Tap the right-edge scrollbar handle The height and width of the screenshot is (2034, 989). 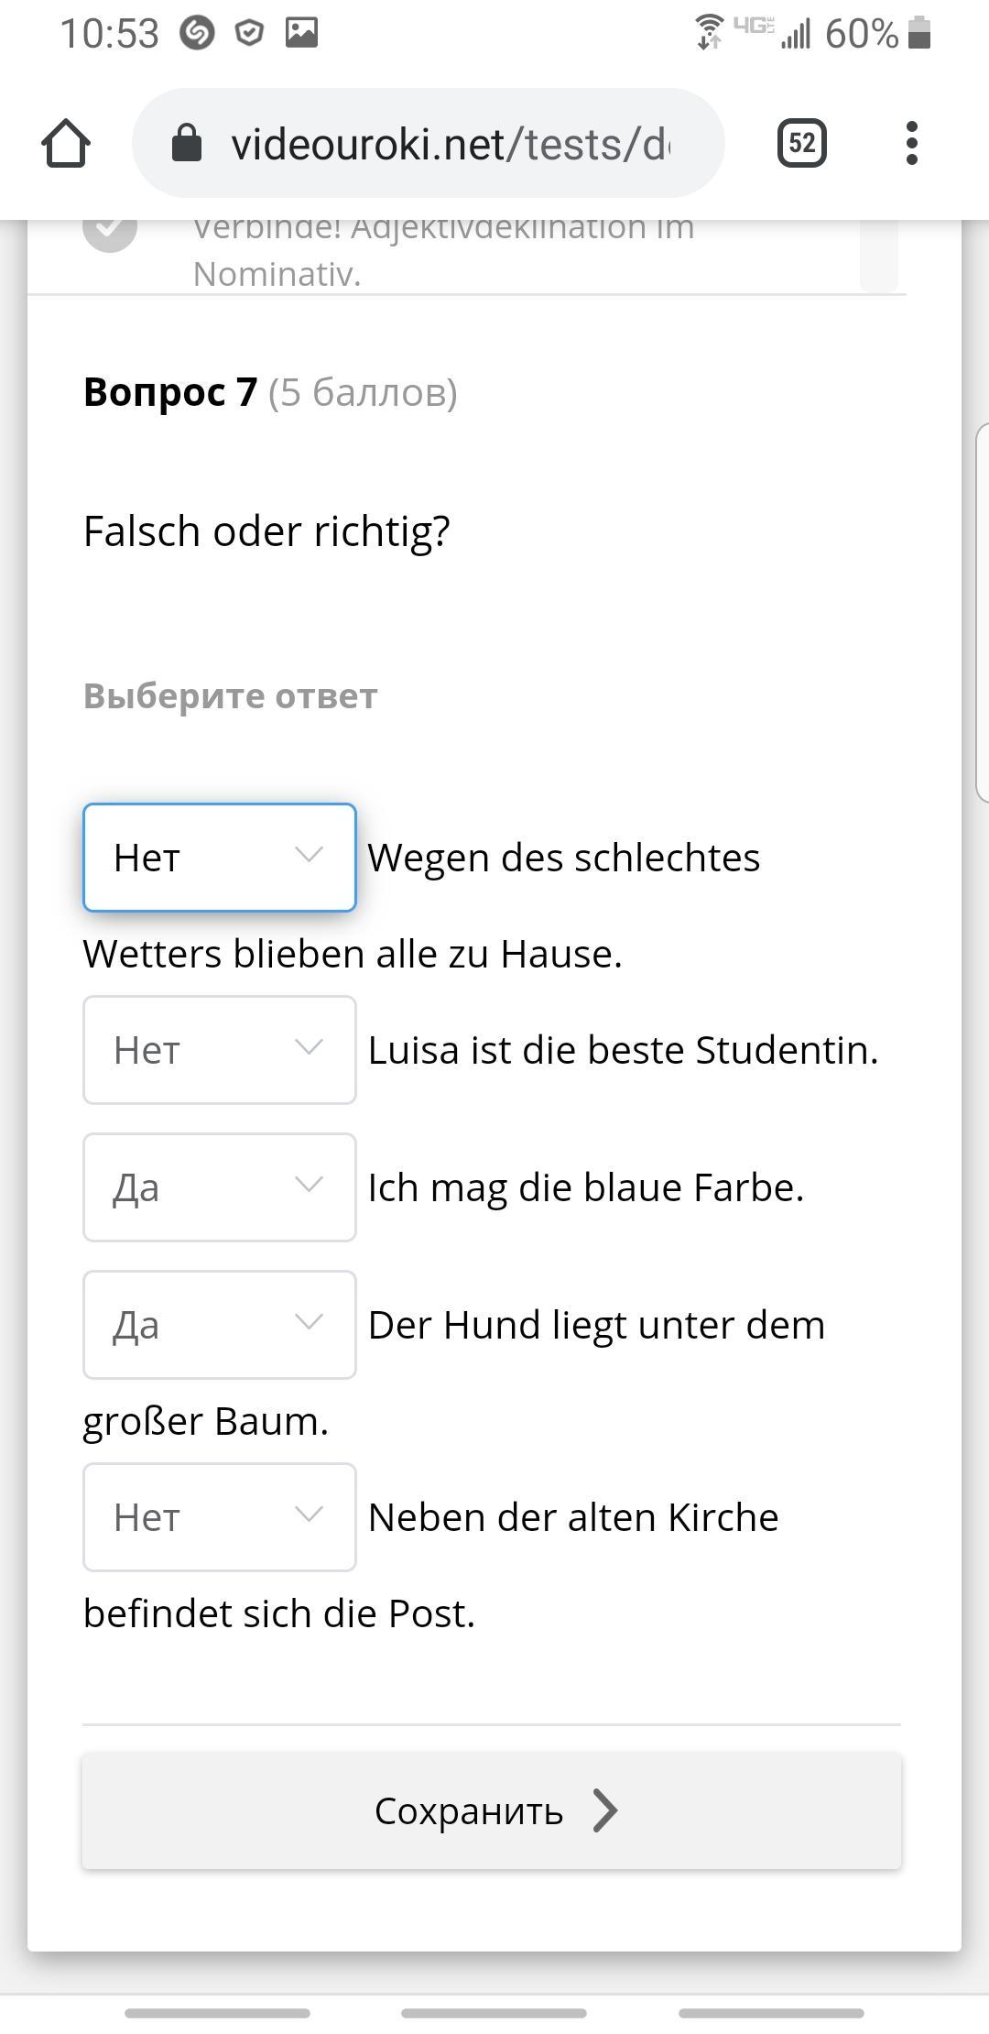[x=983, y=612]
